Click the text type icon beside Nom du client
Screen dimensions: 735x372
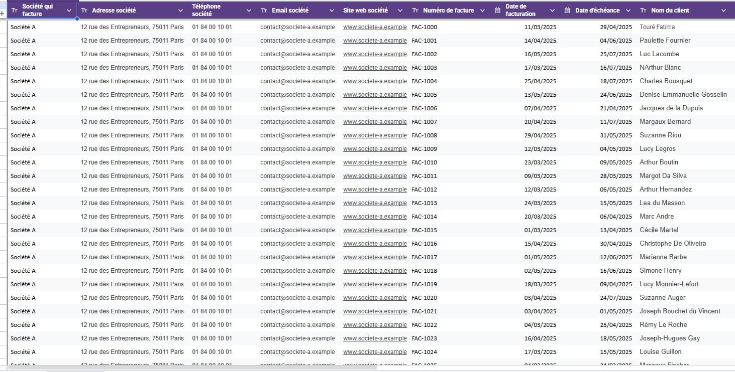click(644, 11)
